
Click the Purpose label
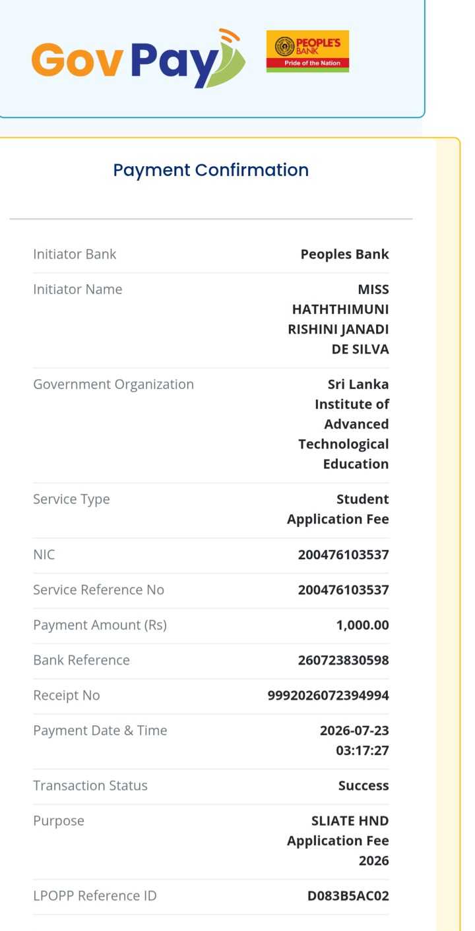[x=59, y=821]
